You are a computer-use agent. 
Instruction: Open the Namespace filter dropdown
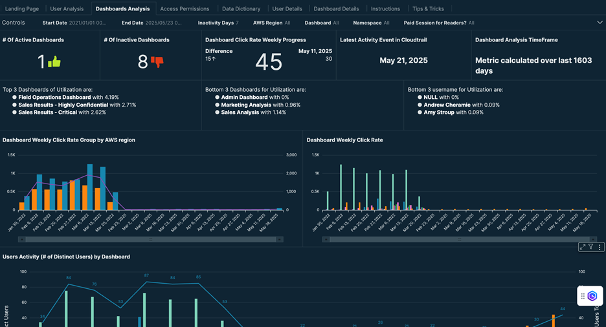click(371, 23)
